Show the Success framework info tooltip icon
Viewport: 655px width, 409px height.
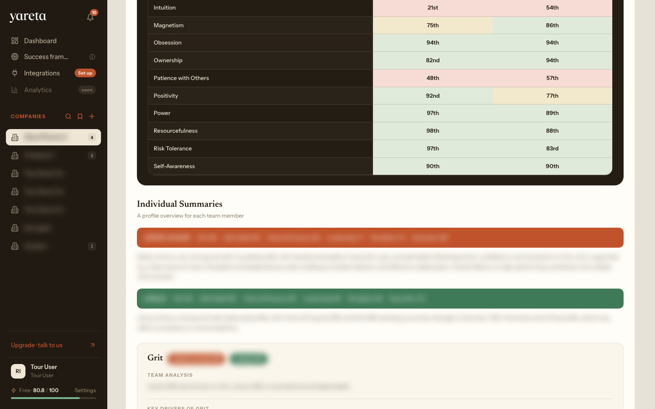(92, 57)
